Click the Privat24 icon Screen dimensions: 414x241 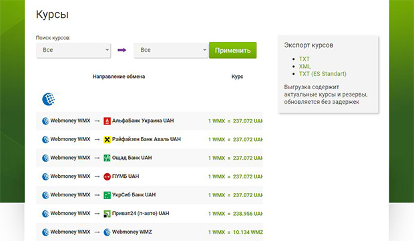(107, 214)
